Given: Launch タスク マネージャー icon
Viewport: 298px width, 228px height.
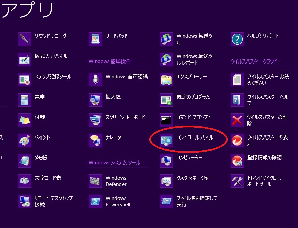Looking at the screenshot, I should point(166,181).
